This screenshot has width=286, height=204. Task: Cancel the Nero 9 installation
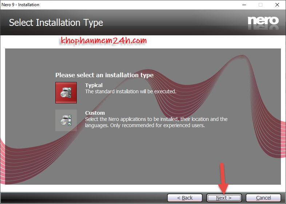(263, 198)
